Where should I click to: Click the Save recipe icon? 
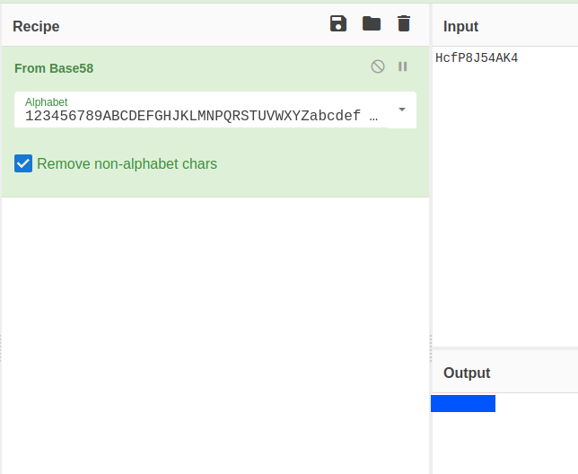point(338,24)
